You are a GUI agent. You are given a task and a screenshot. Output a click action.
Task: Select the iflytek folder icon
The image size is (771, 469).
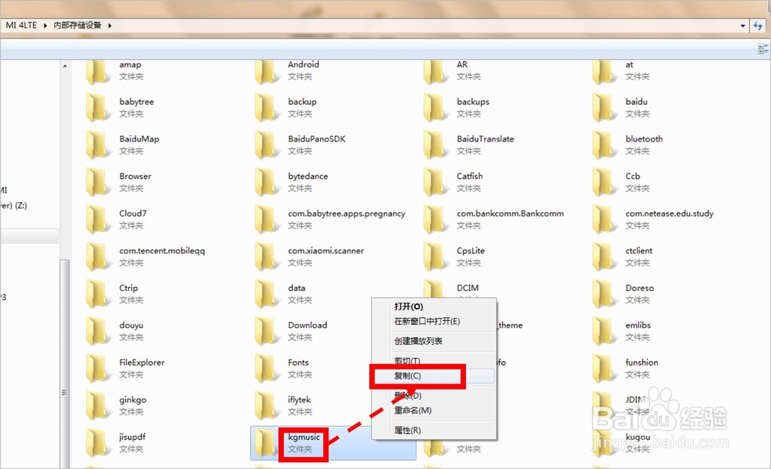tap(266, 406)
